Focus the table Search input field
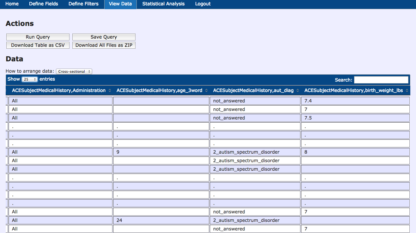The width and height of the screenshot is (416, 233). 381,80
